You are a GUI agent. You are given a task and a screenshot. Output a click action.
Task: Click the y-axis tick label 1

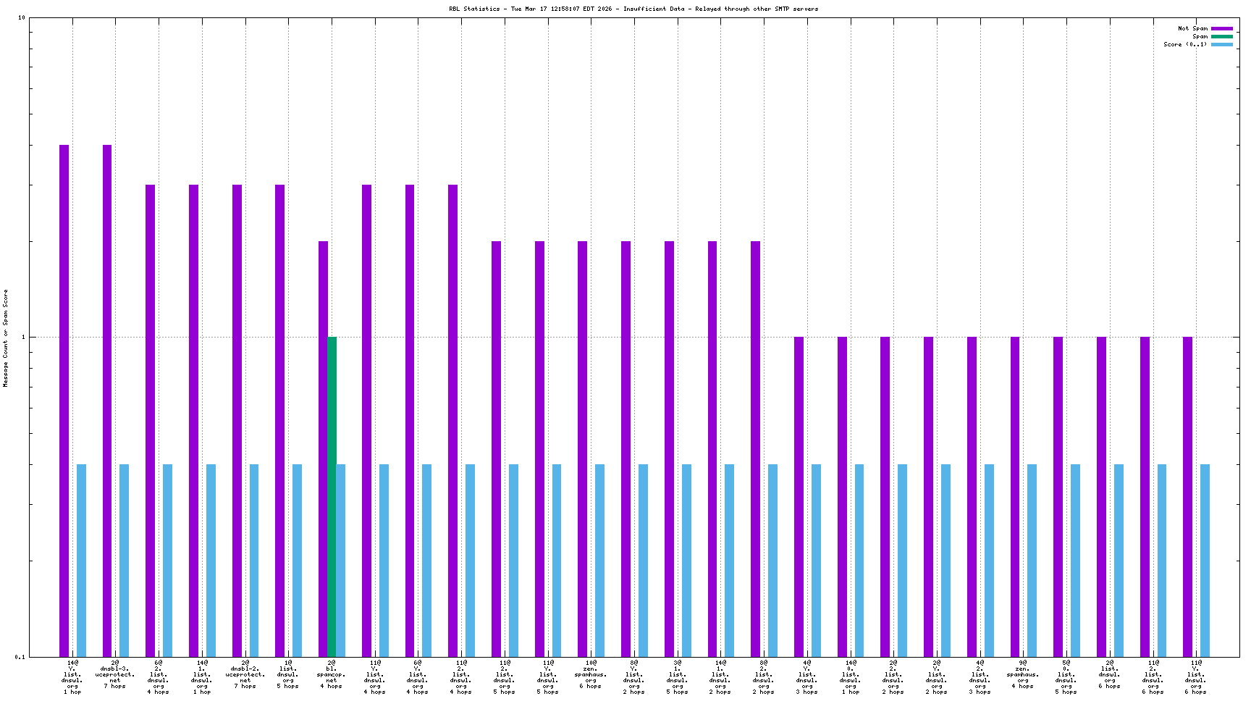coord(22,337)
